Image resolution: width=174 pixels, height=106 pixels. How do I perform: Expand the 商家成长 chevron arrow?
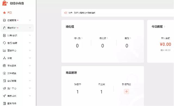[30, 96]
